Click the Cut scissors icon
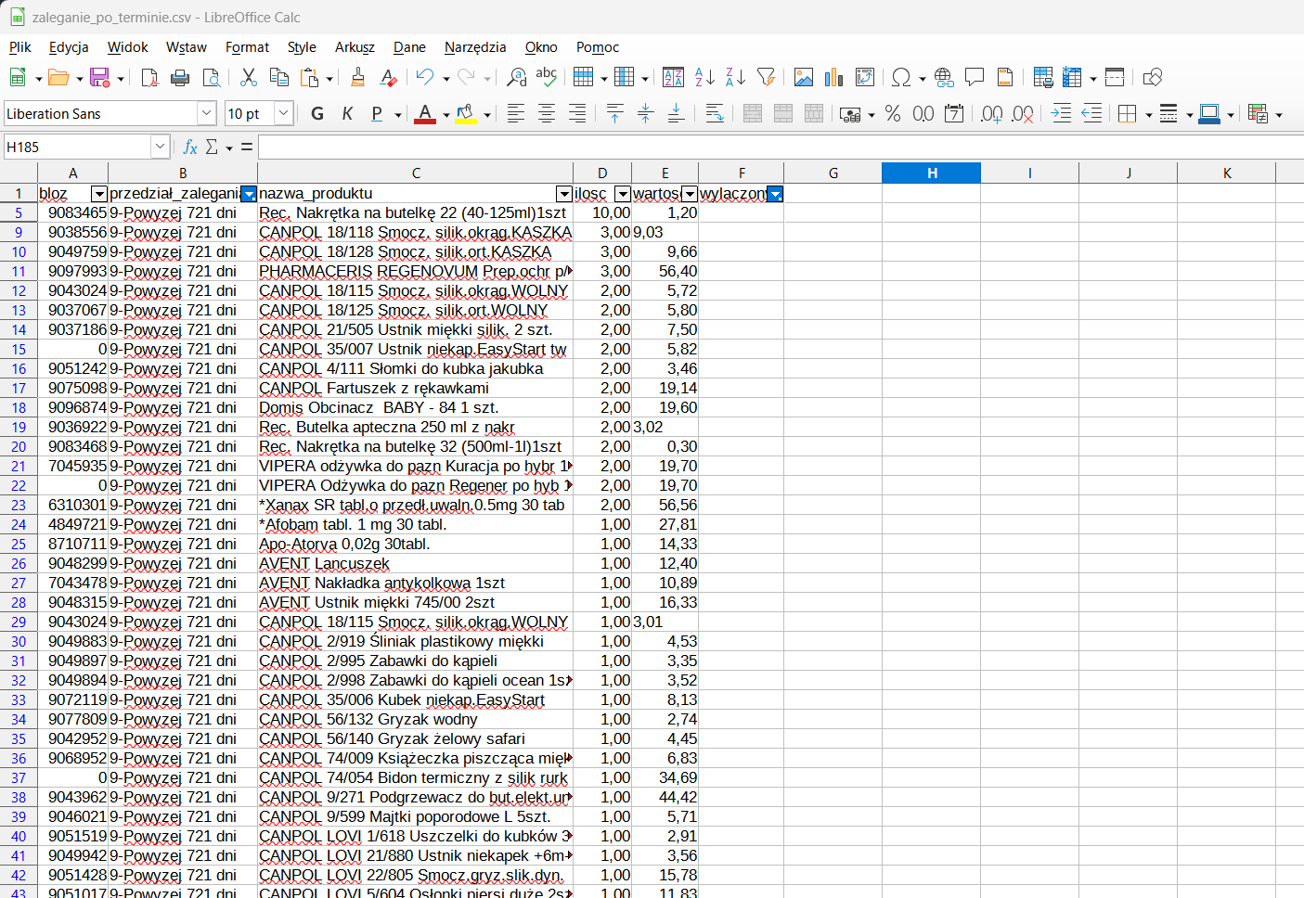This screenshot has width=1304, height=898. click(x=248, y=78)
